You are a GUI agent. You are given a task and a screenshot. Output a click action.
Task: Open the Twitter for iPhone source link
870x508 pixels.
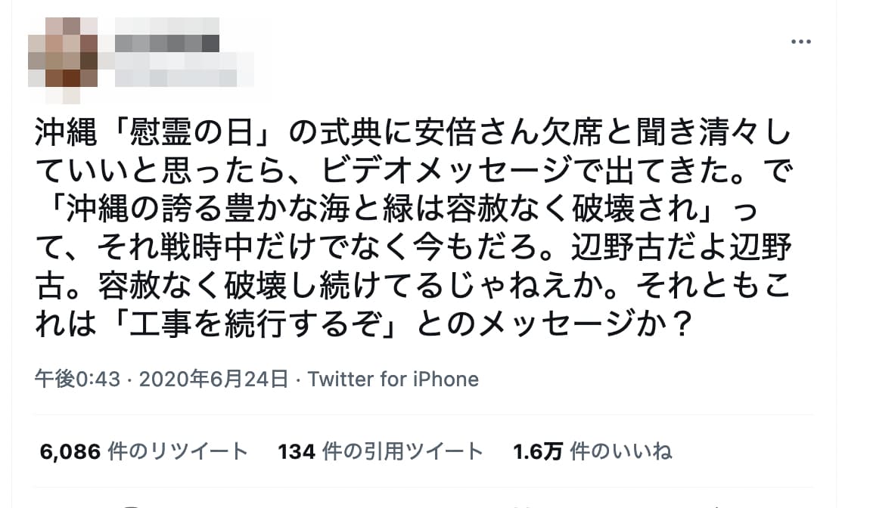click(393, 379)
